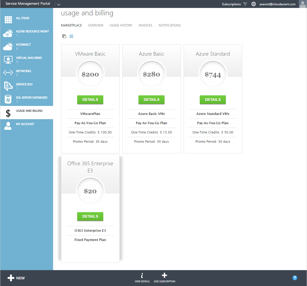
Task: Click the Azure Standard VMs text
Action: tap(213, 114)
